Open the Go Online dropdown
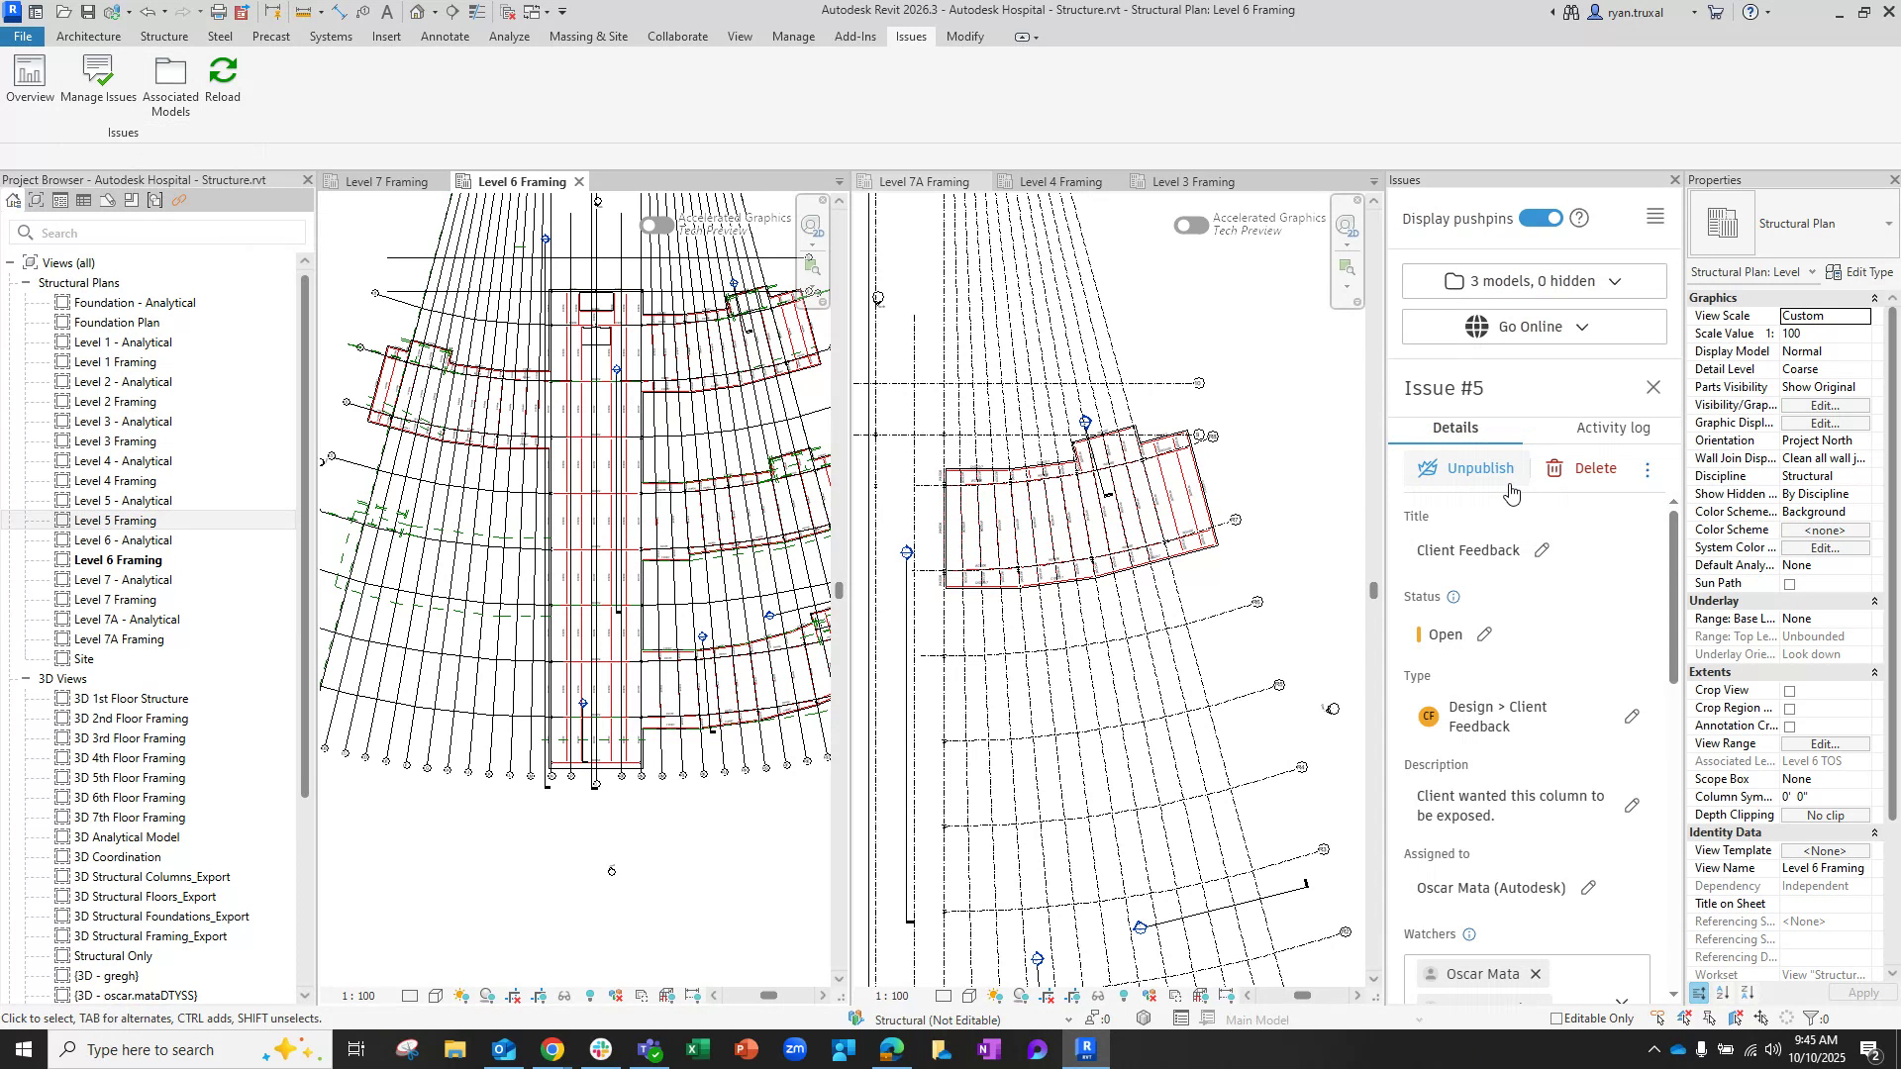 click(x=1534, y=328)
